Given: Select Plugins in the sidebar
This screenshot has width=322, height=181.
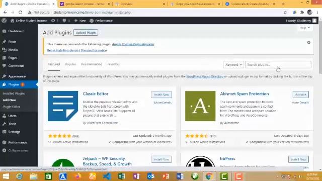Looking at the screenshot, I should point(14,84).
